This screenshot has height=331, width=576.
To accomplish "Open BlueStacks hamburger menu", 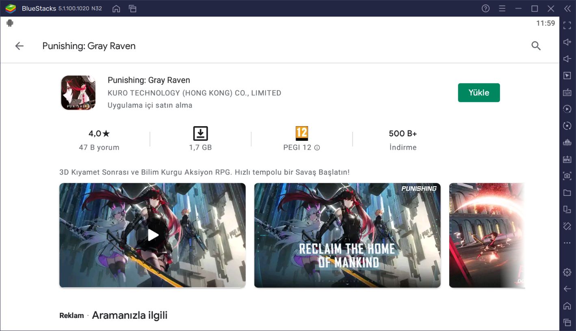I will (x=502, y=9).
